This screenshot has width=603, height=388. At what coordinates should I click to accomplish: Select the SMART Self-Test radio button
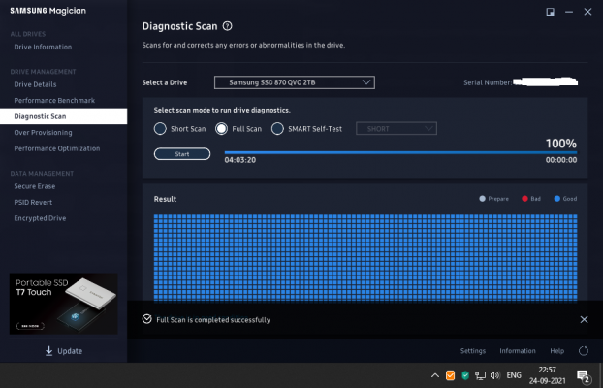277,129
